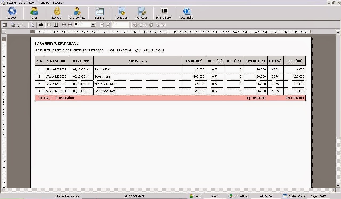341x199 pixels.
Task: Open the POS & Servis barcode icon
Action: click(x=164, y=11)
